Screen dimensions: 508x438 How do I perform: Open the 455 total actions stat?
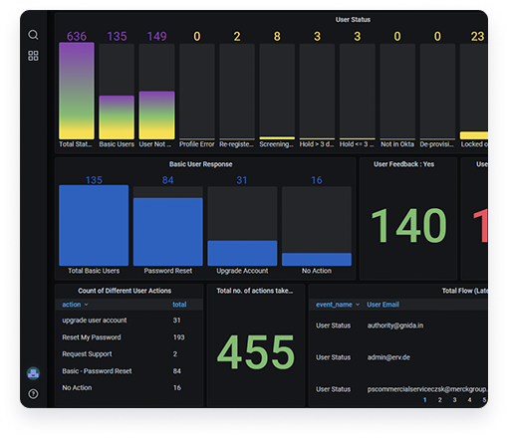coord(256,352)
